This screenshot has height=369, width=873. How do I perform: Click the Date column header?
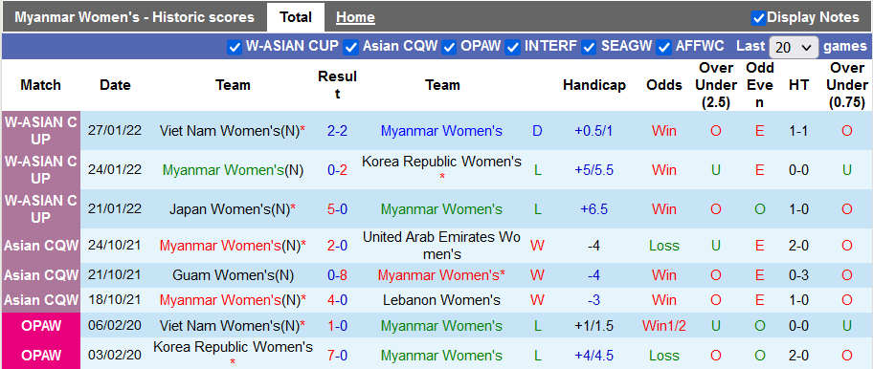tap(115, 85)
